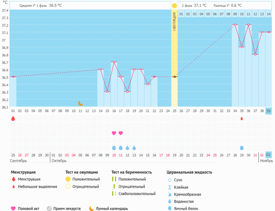Select the 36.7 temperature point on day 16
The image size is (275, 211).
coord(114,62)
